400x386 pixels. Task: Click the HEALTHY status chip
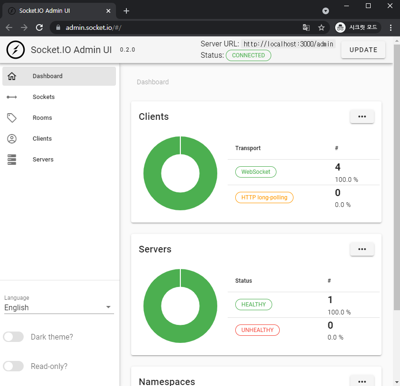[x=254, y=305]
